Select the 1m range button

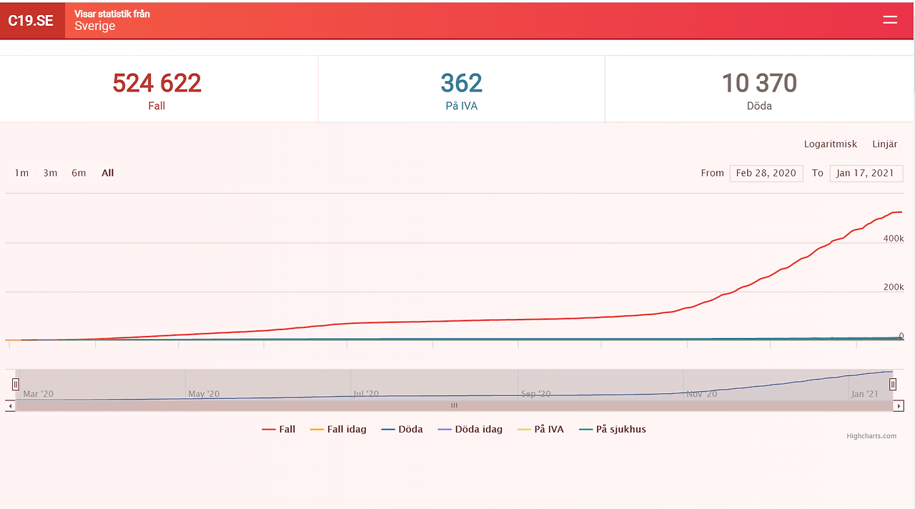(x=22, y=173)
